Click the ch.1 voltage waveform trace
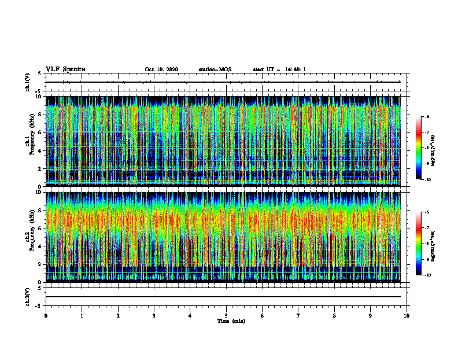Viewport: 458px width, 354px height. pos(223,82)
